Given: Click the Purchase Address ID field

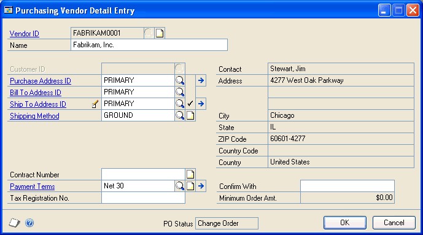Looking at the screenshot, I should [x=138, y=80].
